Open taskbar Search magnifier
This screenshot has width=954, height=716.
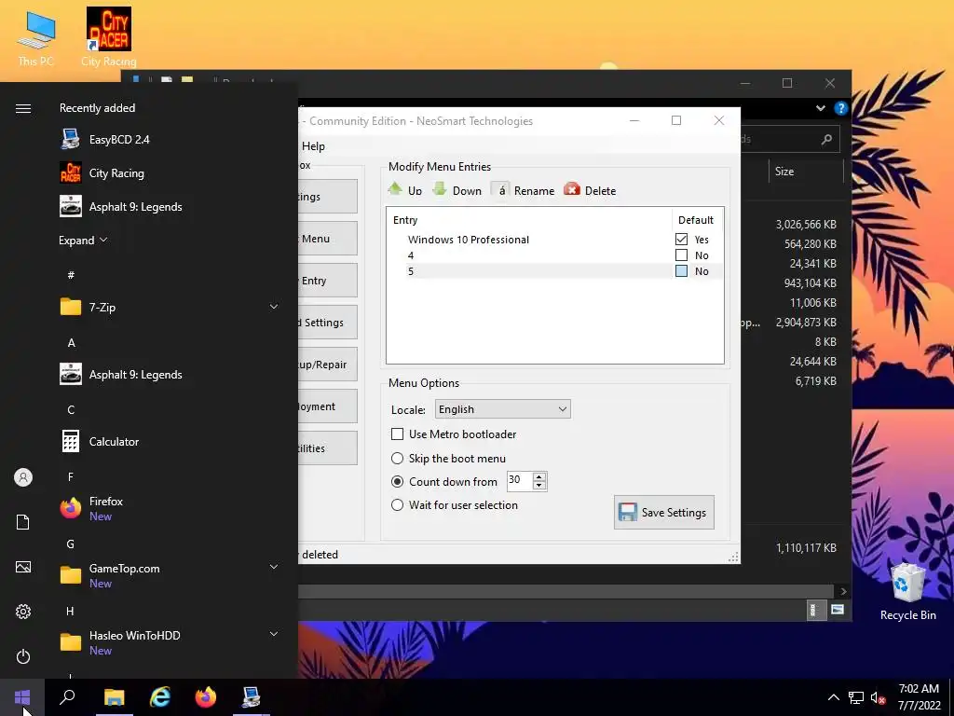pyautogui.click(x=67, y=697)
